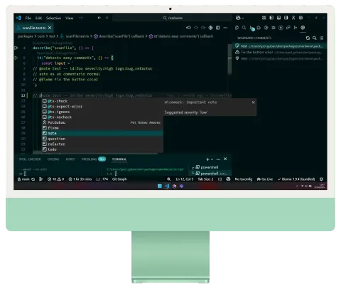
Task: Search within the Wisemark Comments panel
Action: click(315, 38)
